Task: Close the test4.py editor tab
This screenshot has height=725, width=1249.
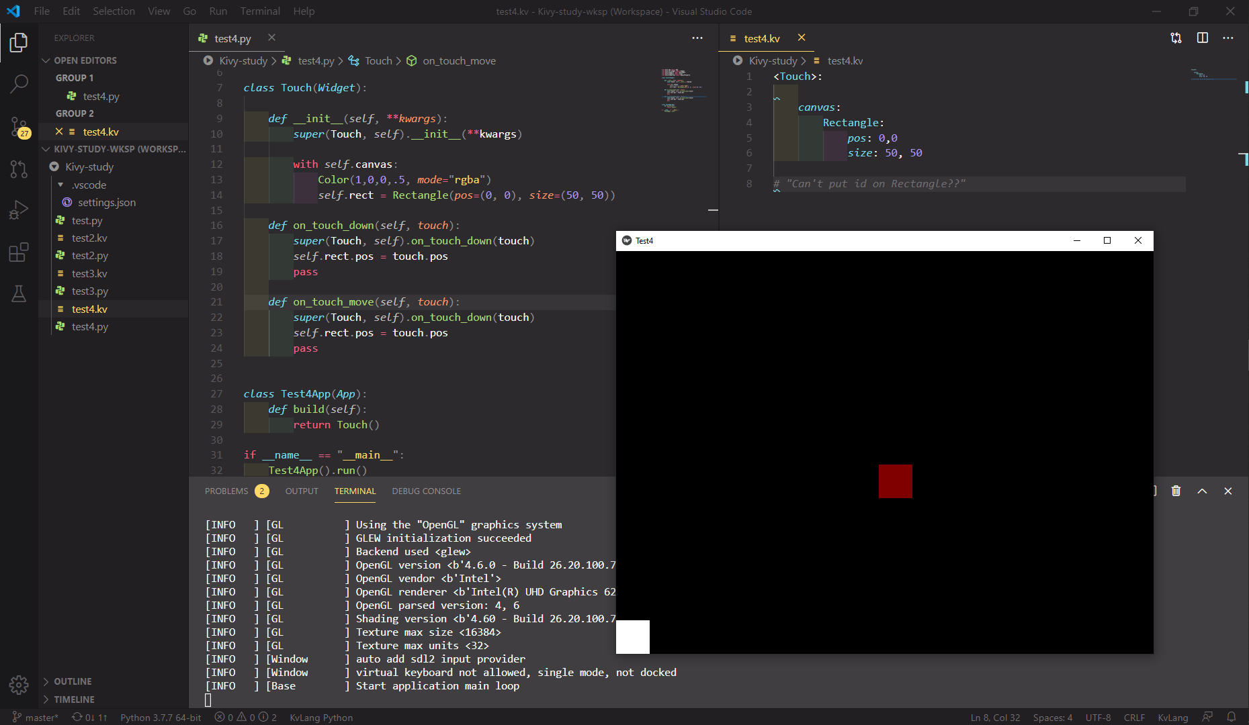Action: pos(271,38)
